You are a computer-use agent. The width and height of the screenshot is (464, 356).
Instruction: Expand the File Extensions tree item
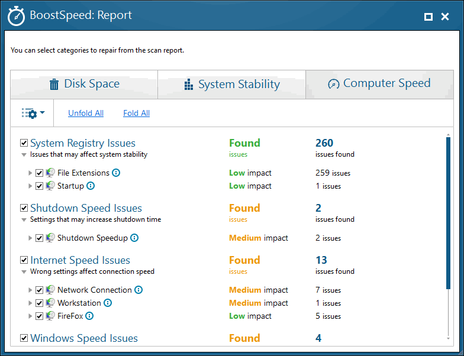click(30, 173)
